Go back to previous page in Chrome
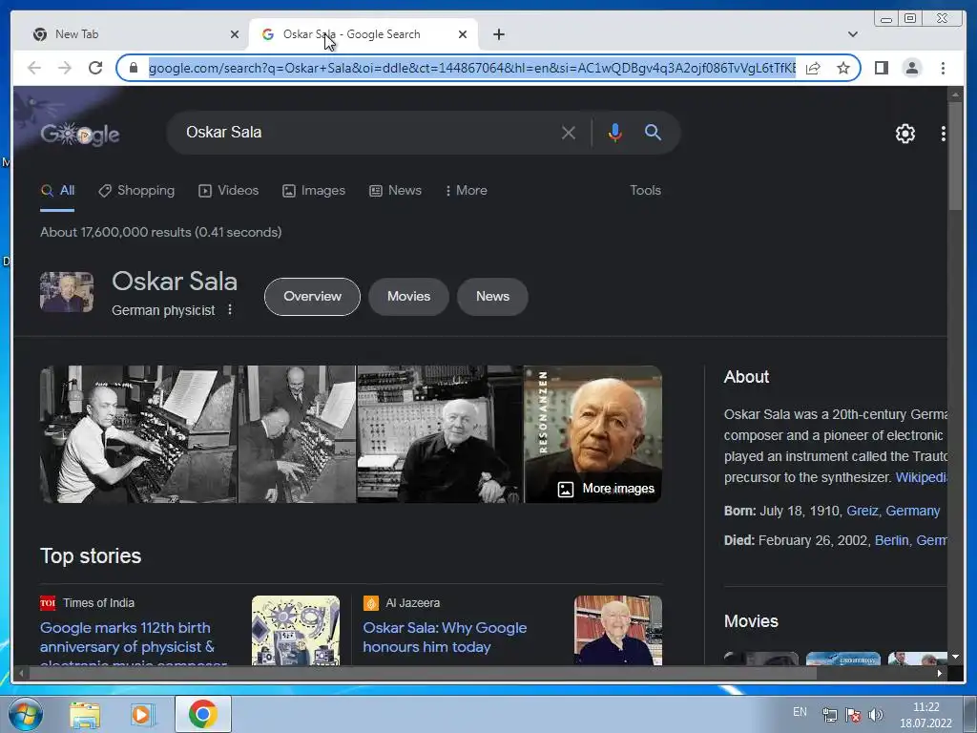The image size is (977, 733). click(x=34, y=68)
